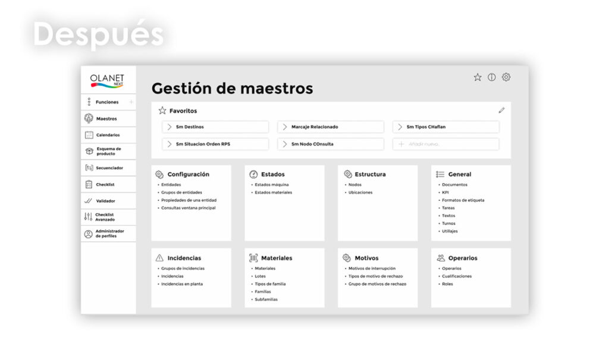
Task: Open Motivos de interrupción link
Action: click(x=375, y=269)
